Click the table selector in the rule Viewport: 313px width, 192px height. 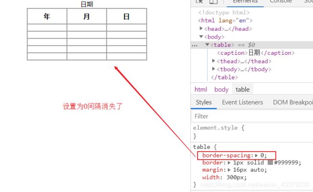click(201, 147)
